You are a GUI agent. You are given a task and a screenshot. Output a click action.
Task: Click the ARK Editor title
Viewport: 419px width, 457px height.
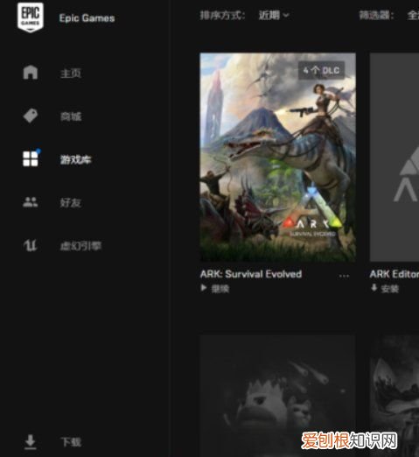click(x=395, y=274)
